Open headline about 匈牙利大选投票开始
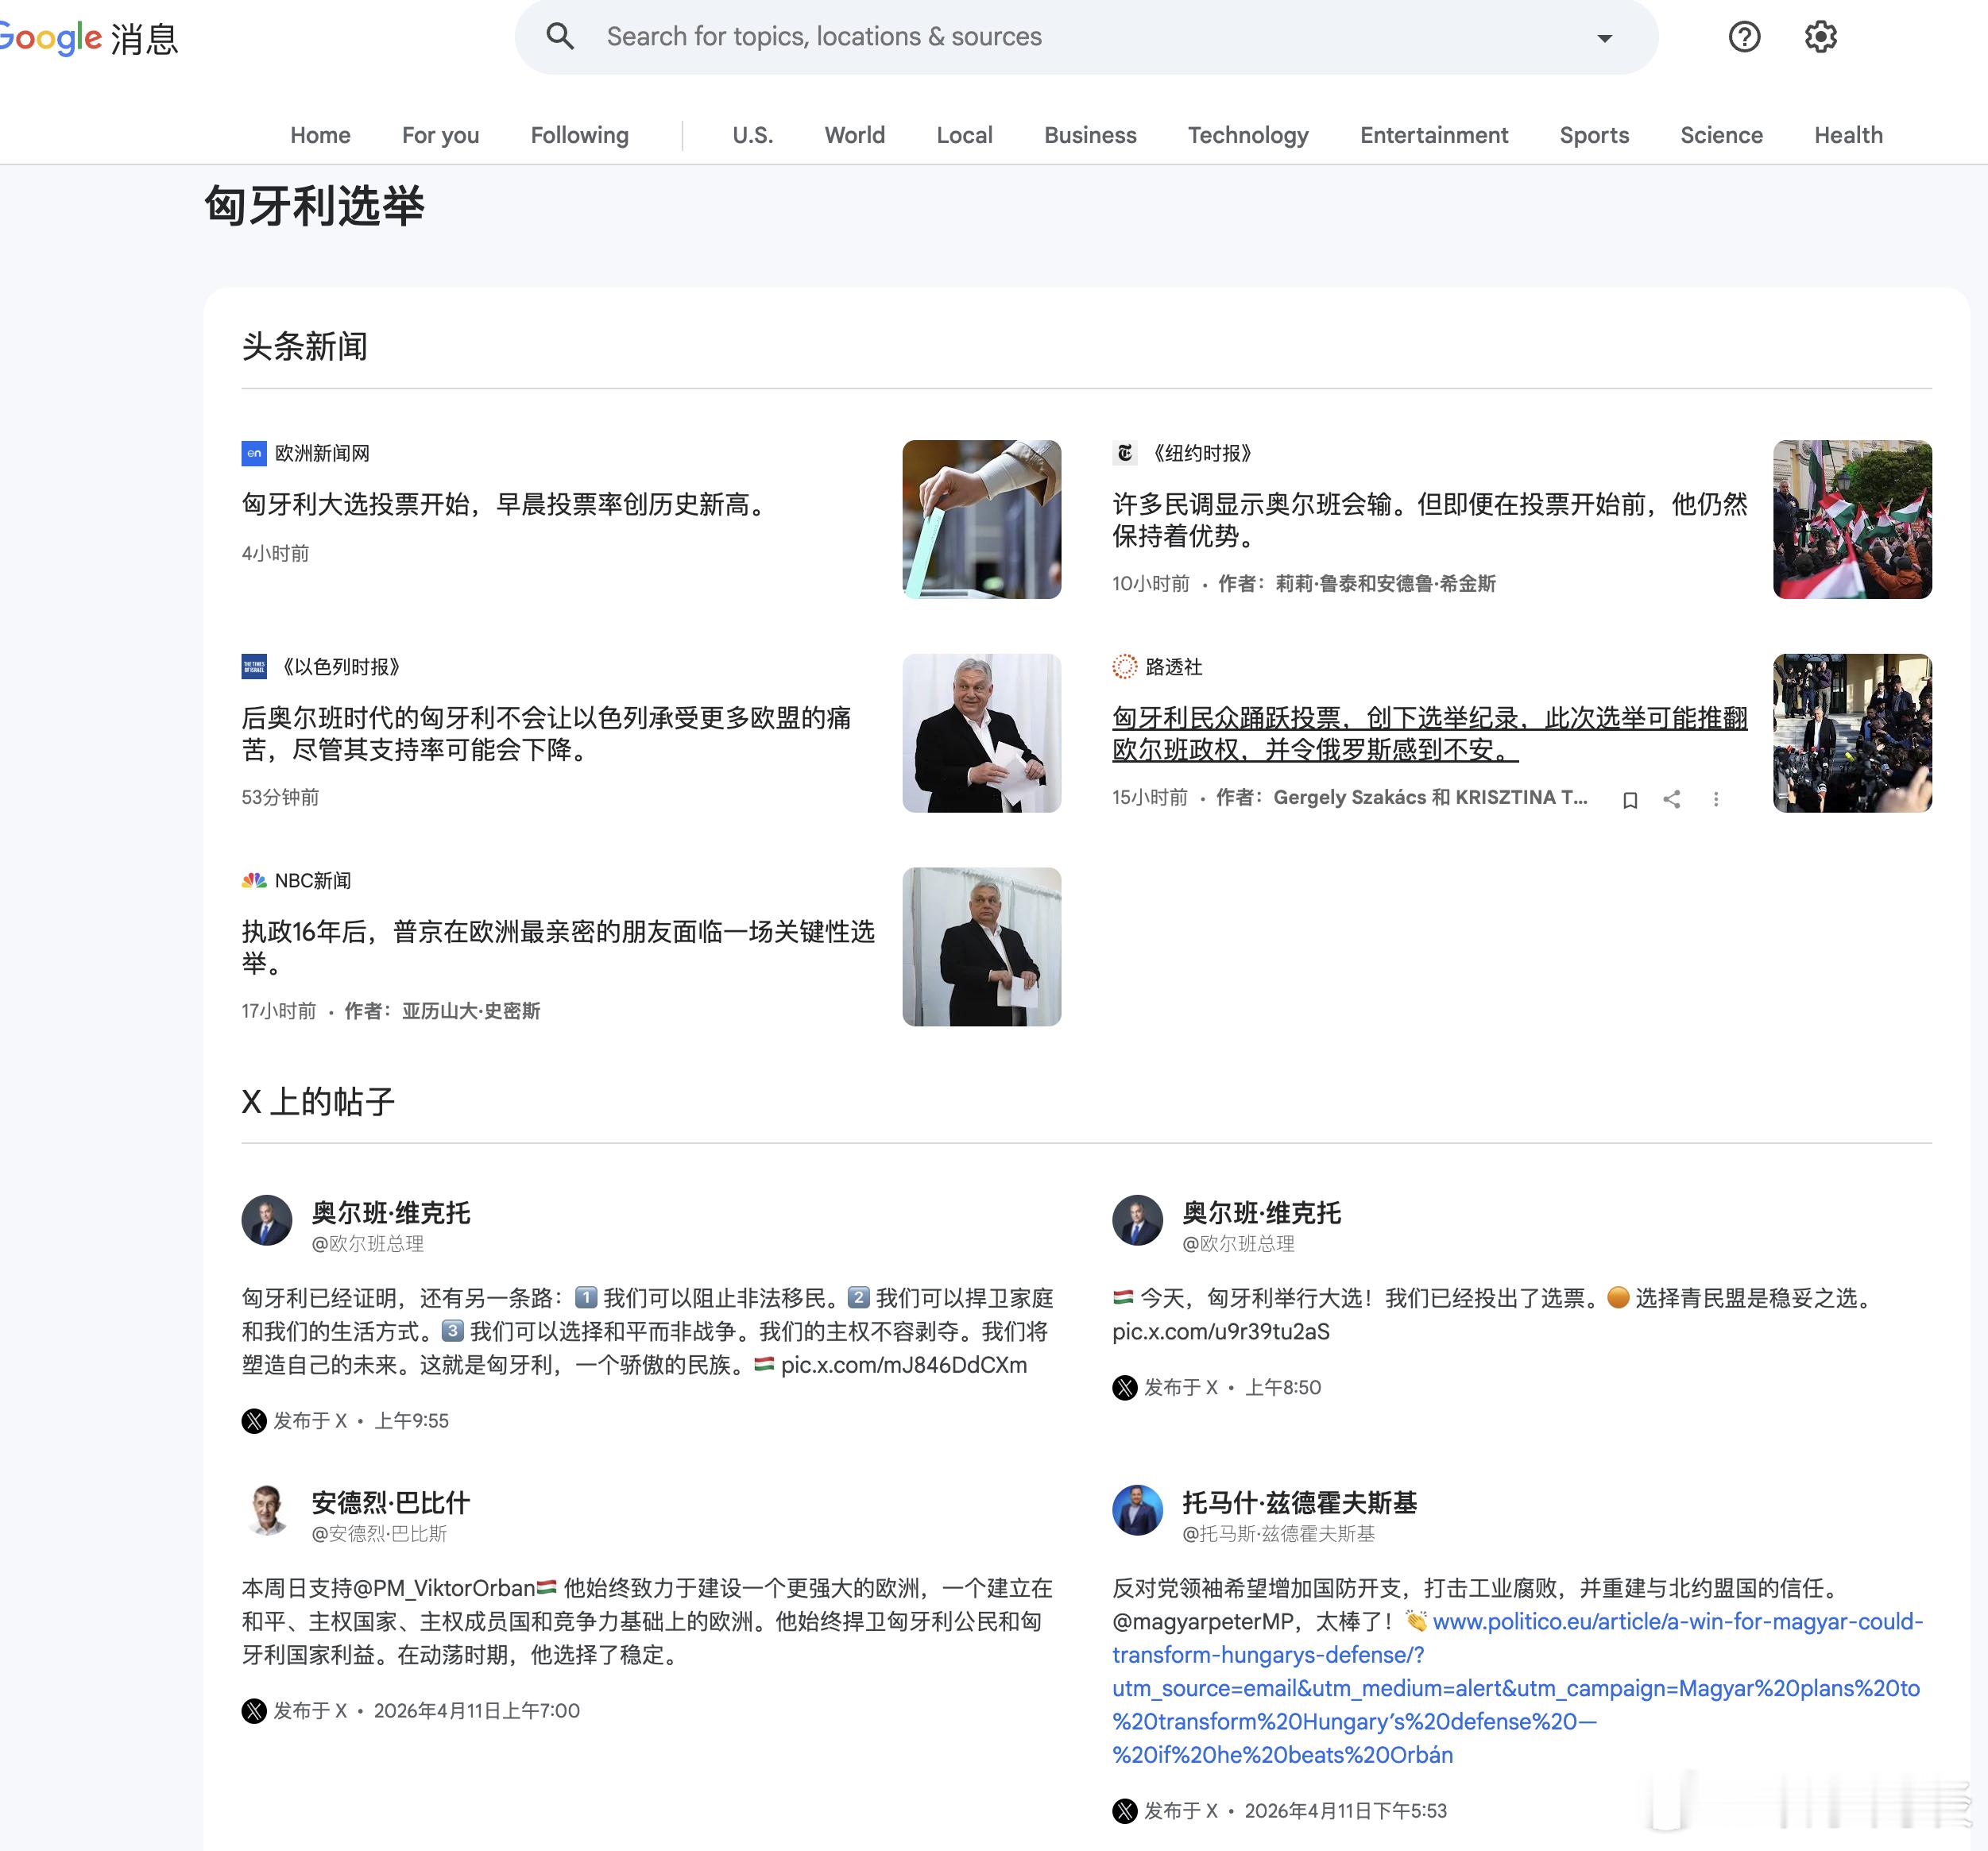Image resolution: width=1988 pixels, height=1851 pixels. (x=508, y=504)
